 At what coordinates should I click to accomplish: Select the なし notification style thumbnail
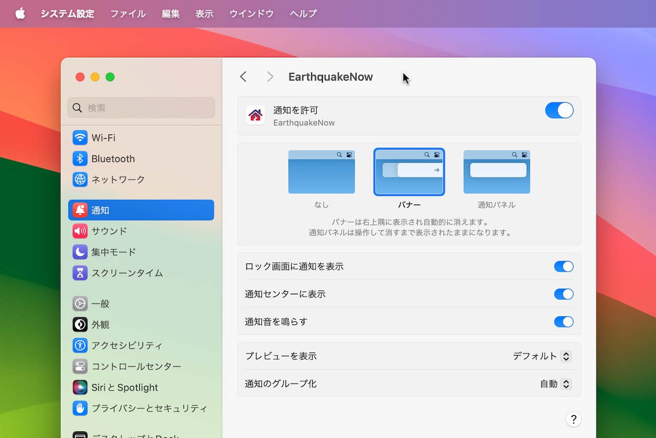(x=321, y=172)
